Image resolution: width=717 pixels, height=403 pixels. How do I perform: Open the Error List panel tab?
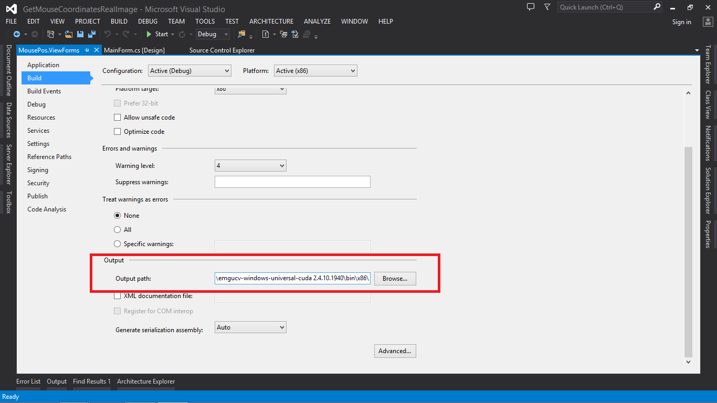tap(28, 381)
